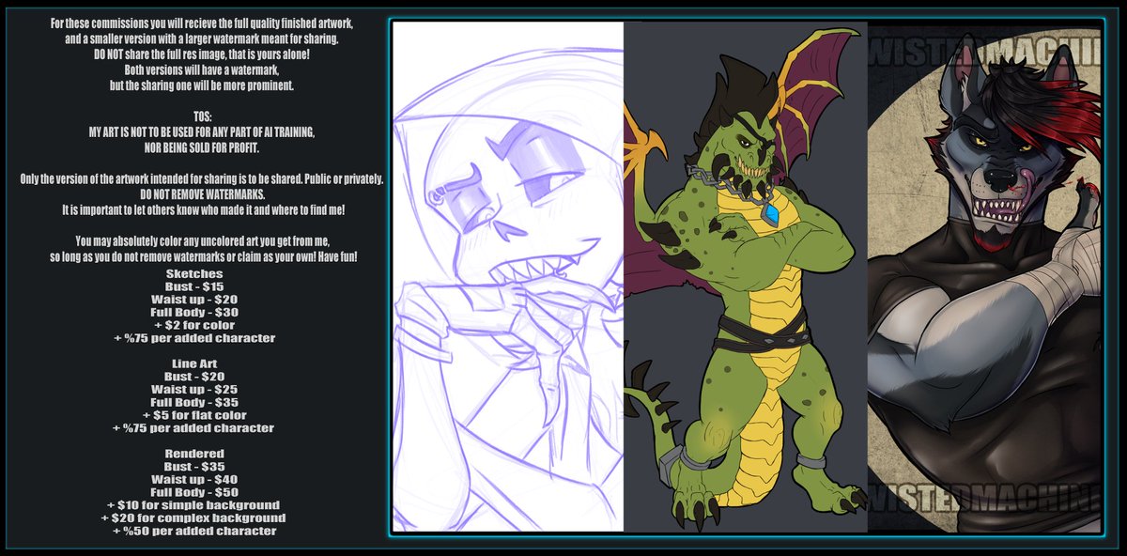Image resolution: width=1127 pixels, height=556 pixels.
Task: Click the purple hooded character sketch sample
Action: tap(508, 276)
